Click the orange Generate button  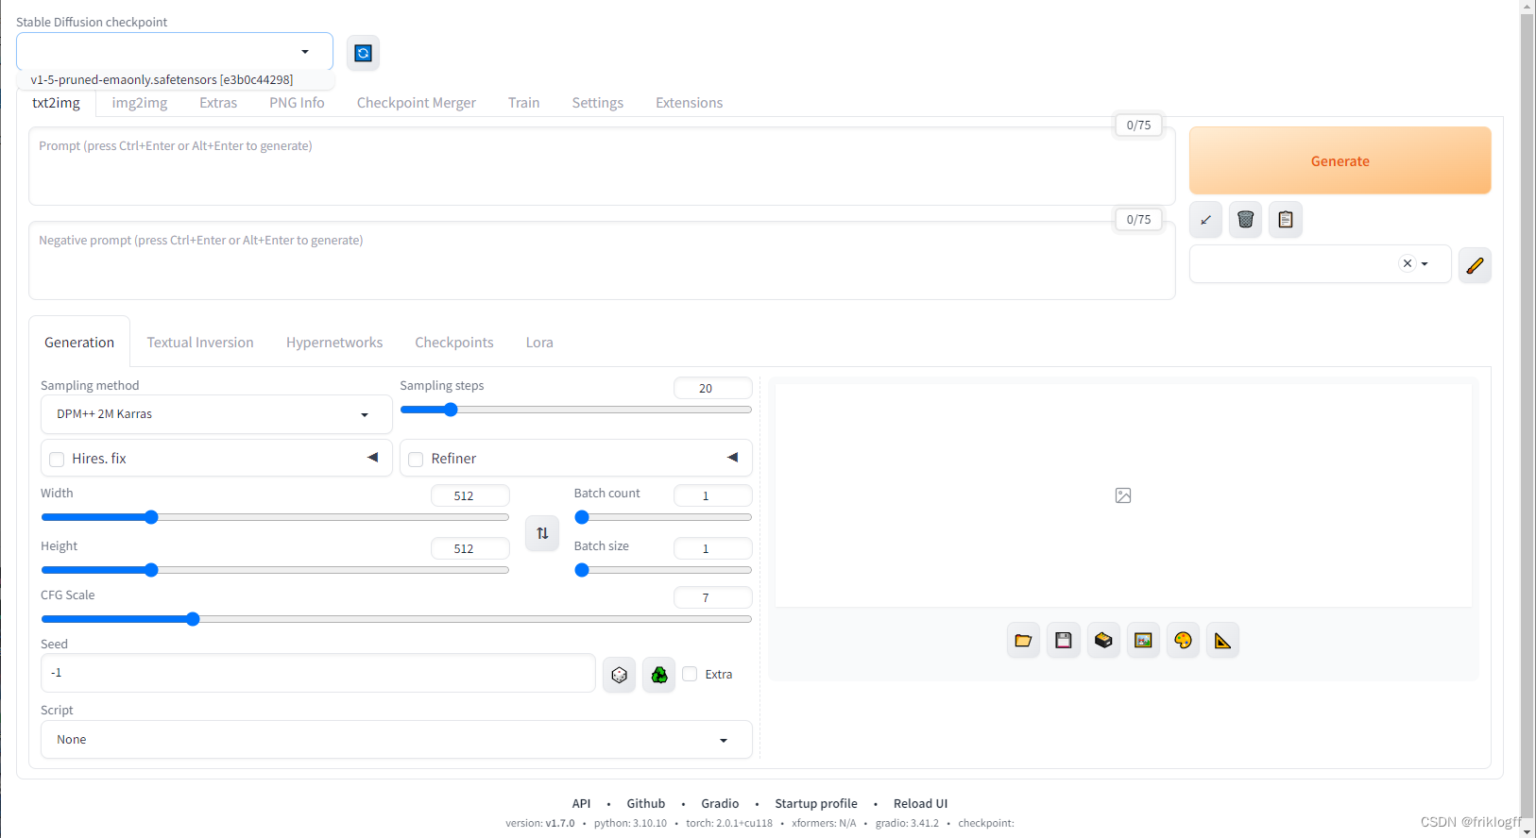[x=1340, y=160]
